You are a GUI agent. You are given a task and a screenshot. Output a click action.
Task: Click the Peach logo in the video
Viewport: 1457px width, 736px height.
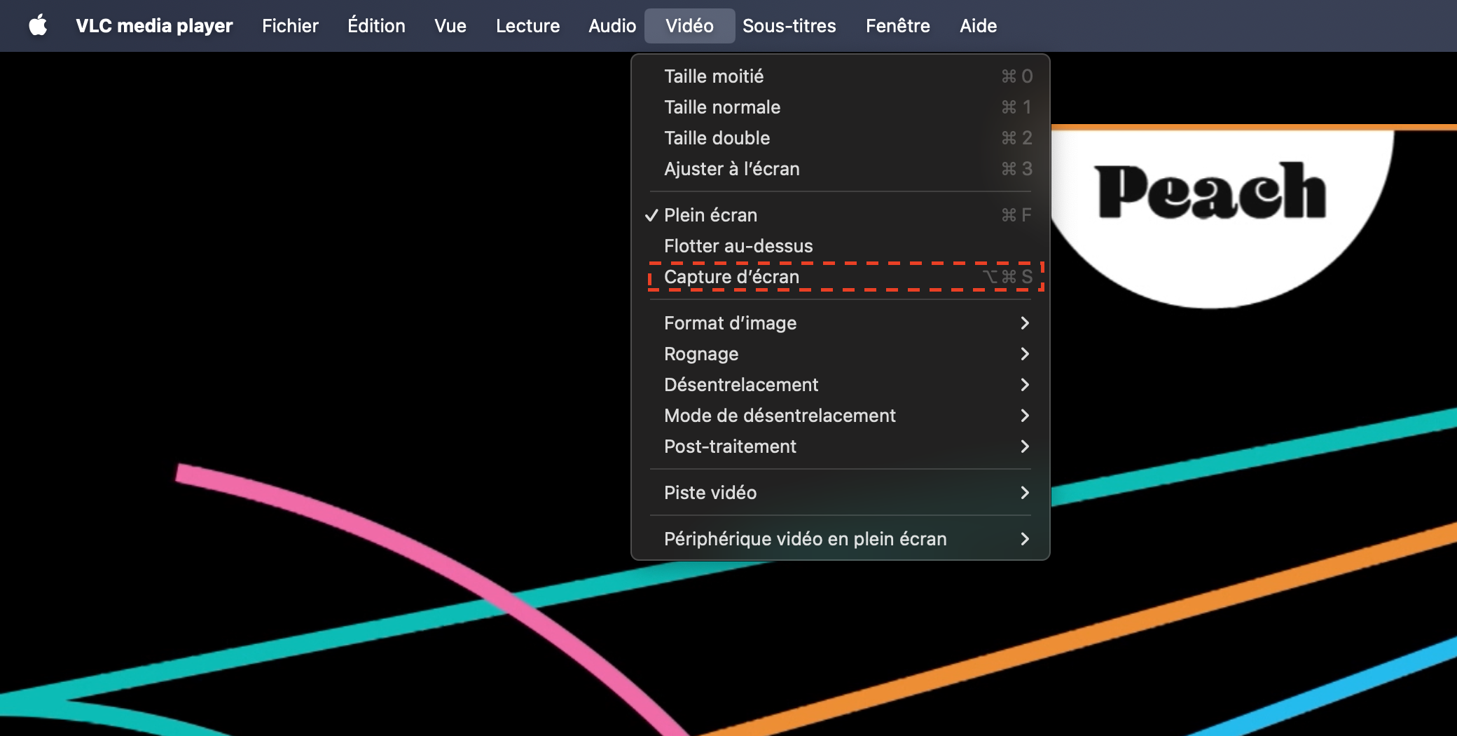point(1210,191)
